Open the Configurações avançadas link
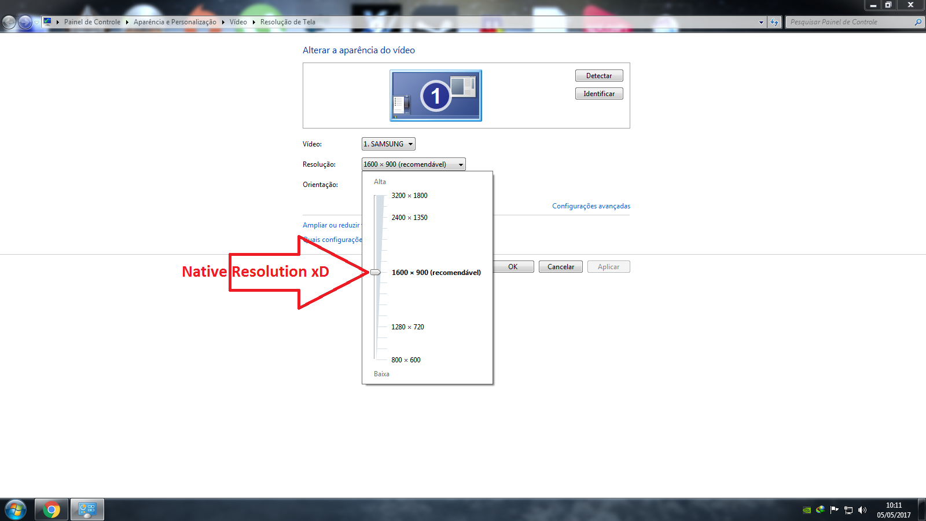The height and width of the screenshot is (521, 926). point(591,206)
